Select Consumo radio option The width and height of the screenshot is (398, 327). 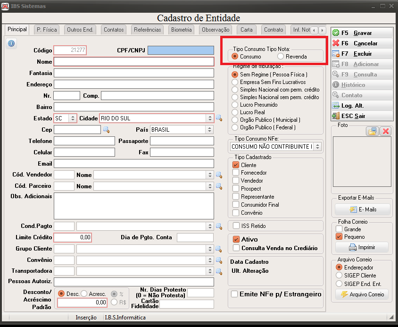[235, 57]
